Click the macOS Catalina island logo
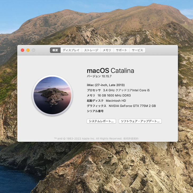The height and width of the screenshot is (193, 193). click(52, 95)
